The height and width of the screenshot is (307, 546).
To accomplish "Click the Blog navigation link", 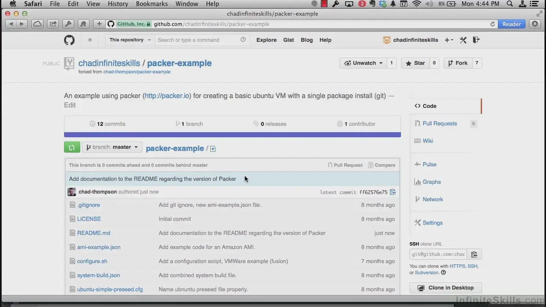I will pyautogui.click(x=307, y=40).
